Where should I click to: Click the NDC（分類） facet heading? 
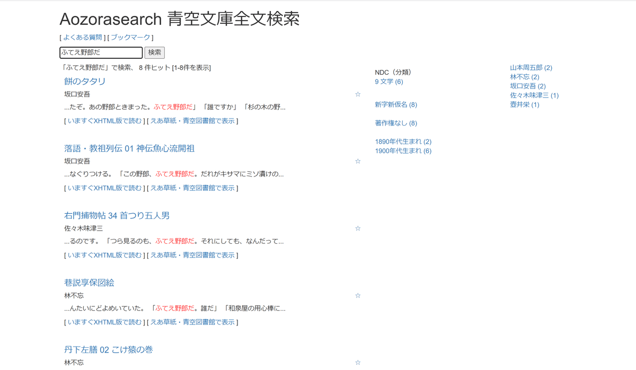coord(393,73)
